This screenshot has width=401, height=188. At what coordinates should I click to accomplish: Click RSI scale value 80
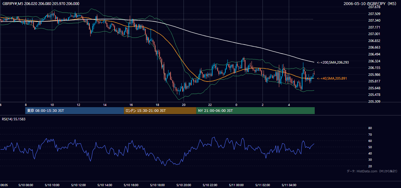pyautogui.click(x=370, y=128)
